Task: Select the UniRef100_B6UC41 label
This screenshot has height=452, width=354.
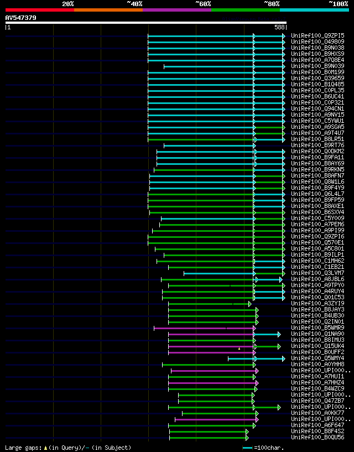Action: click(317, 97)
